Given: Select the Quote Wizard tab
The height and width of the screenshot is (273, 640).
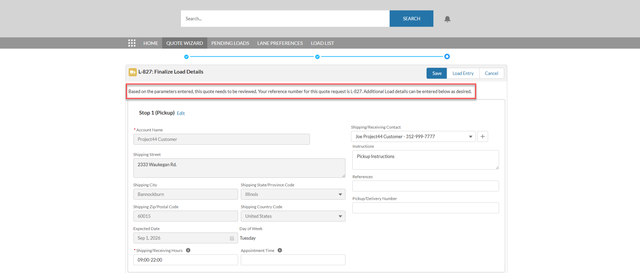Looking at the screenshot, I should click(185, 43).
